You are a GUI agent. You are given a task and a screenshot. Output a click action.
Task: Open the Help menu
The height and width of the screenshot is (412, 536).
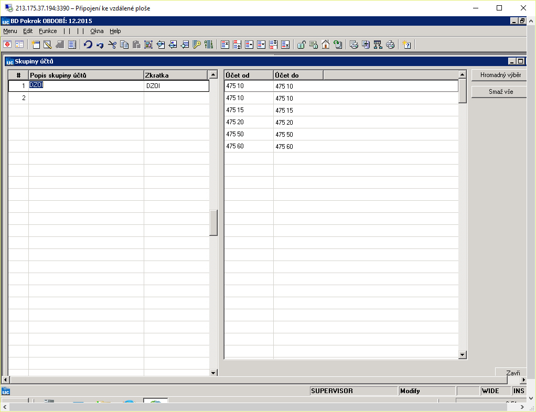115,31
